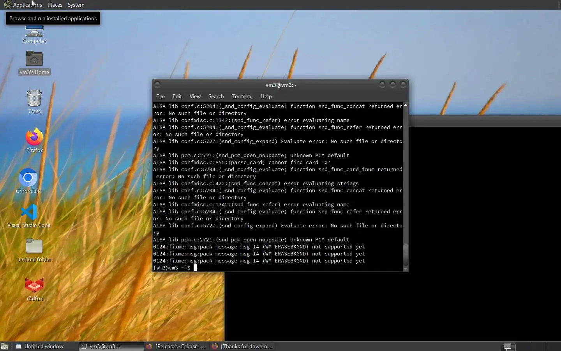This screenshot has height=351, width=561.
Task: Launch Firefox from the desktop
Action: tap(34, 140)
